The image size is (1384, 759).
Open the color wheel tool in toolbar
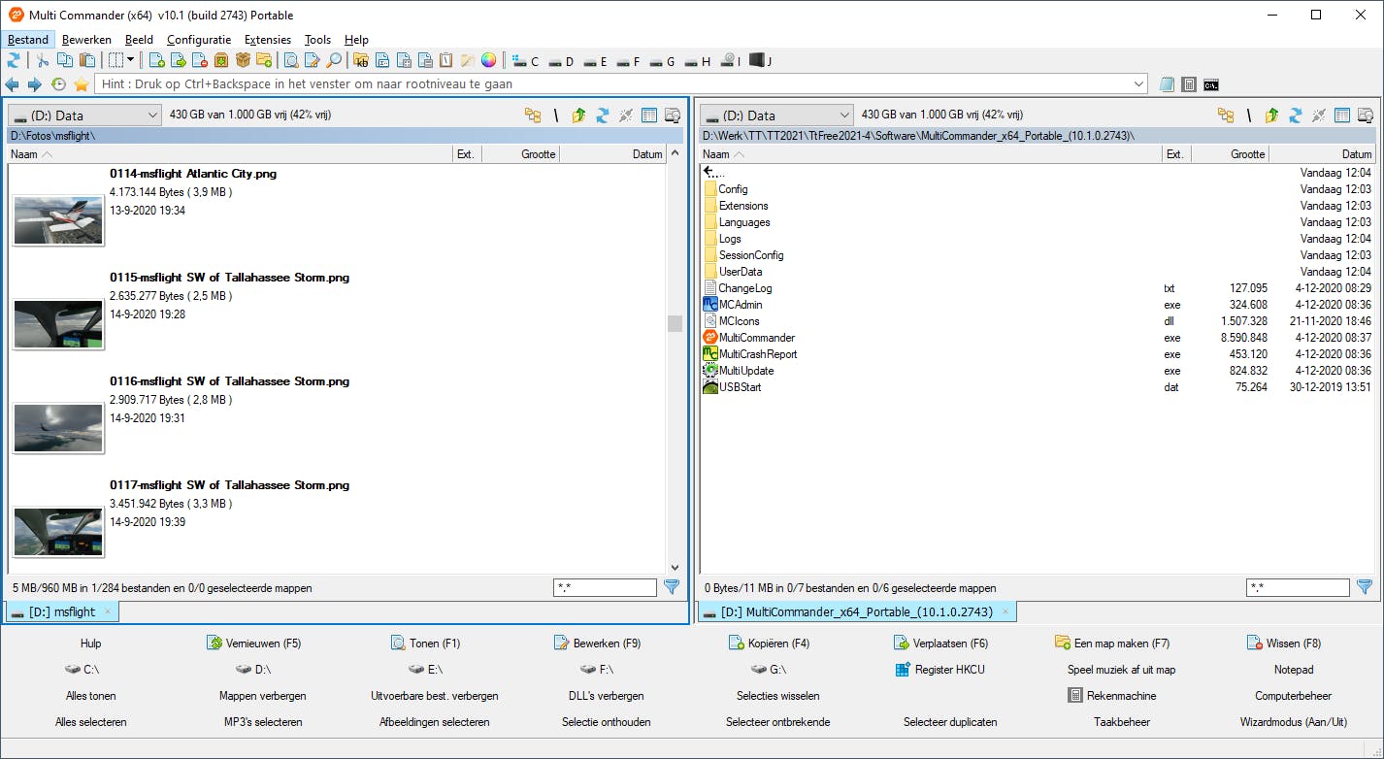click(488, 61)
